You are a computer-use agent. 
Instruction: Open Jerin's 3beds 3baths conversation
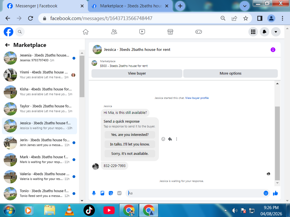[x=39, y=143]
